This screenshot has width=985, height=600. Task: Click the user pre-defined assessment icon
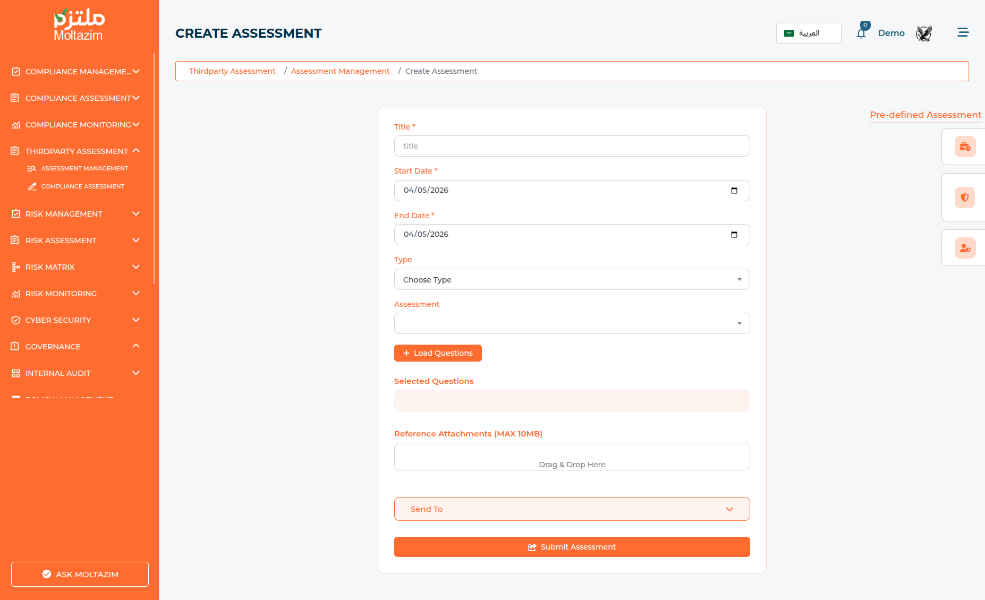point(965,248)
